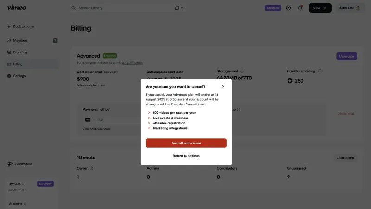Open the Sam Lee account menu

tap(350, 8)
